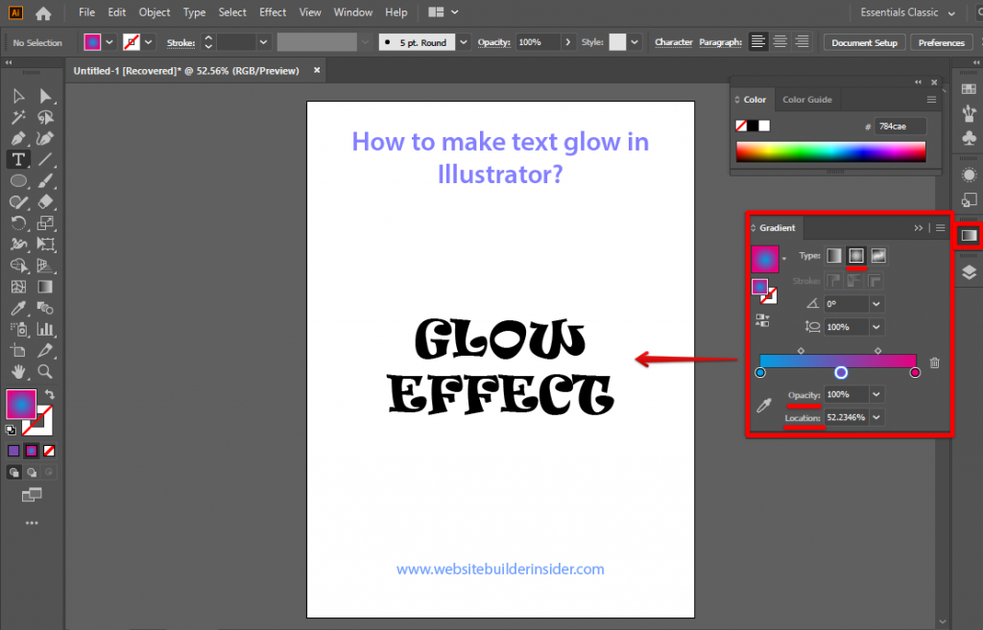Select the Type tool in the toolbar

[x=18, y=159]
